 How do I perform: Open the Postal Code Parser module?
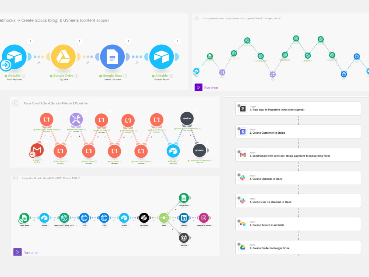[141, 151]
